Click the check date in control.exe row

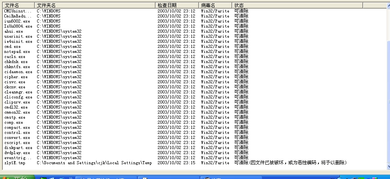pos(176,132)
